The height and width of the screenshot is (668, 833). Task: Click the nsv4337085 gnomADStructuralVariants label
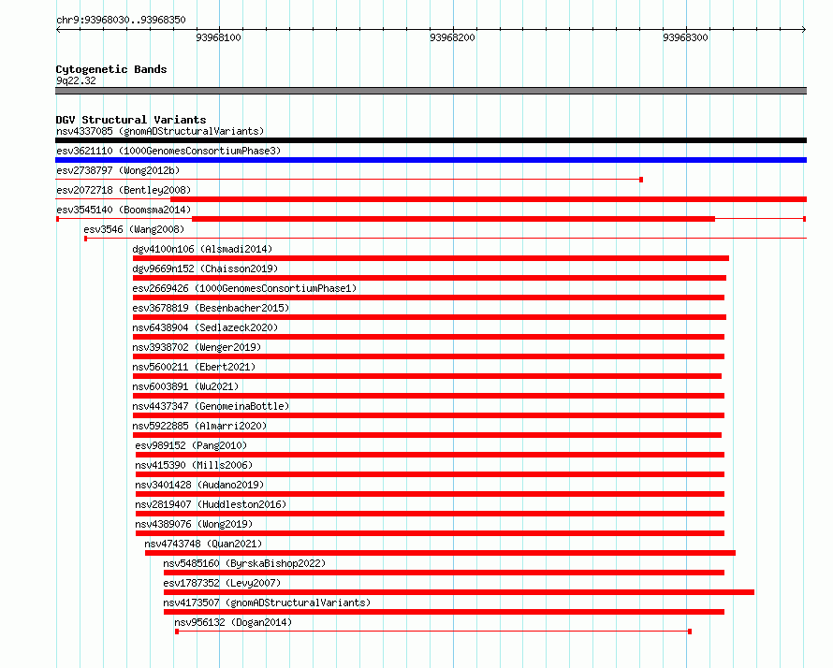pyautogui.click(x=160, y=131)
